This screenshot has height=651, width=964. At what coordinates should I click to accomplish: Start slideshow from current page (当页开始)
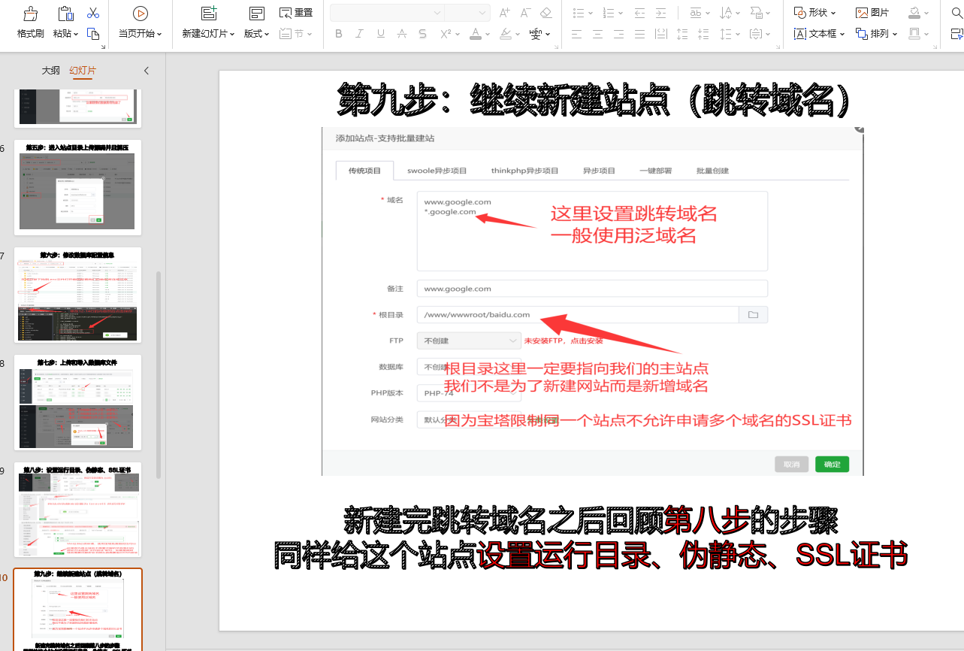tap(140, 20)
